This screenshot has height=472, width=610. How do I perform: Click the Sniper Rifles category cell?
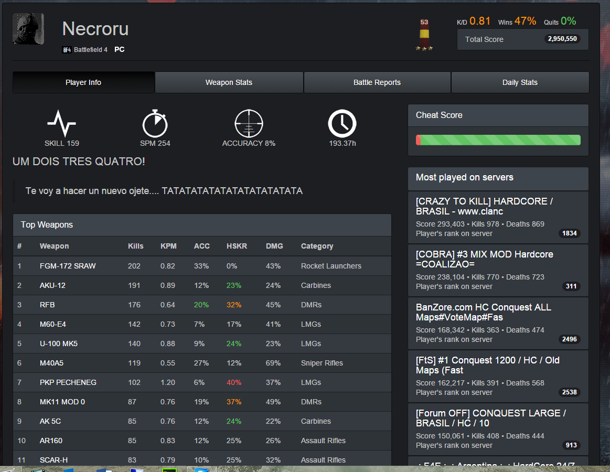322,363
